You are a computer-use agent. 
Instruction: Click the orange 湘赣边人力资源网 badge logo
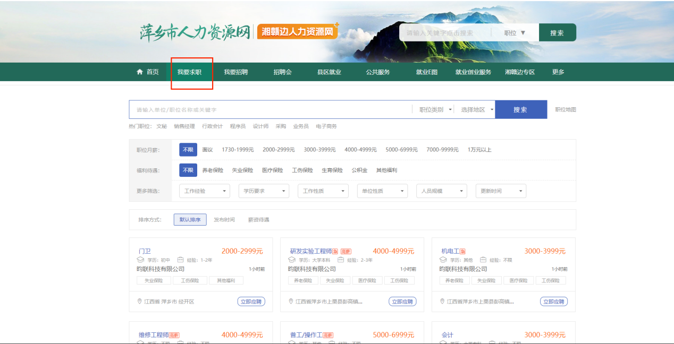(298, 31)
